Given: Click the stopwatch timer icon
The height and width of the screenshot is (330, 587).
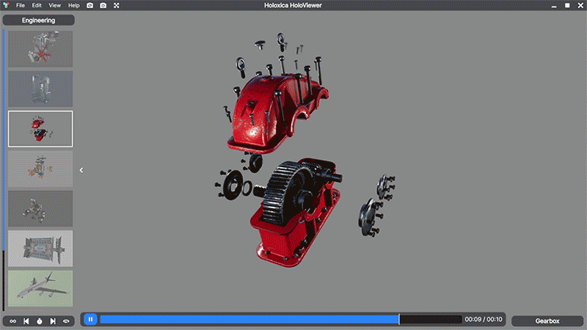Looking at the screenshot, I should 40,321.
